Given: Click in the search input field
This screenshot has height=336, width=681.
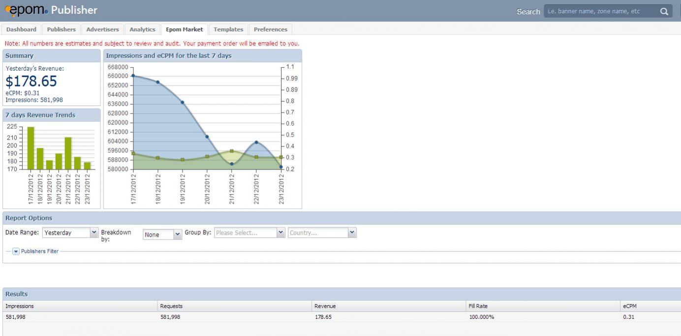Looking at the screenshot, I should [x=600, y=11].
